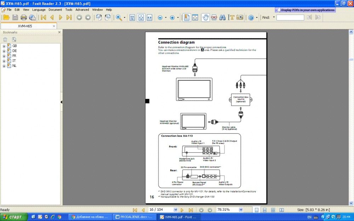Screen dimensions: 354x221
Task: Collapse the side panel with the arrow handle
Action: pos(61,102)
